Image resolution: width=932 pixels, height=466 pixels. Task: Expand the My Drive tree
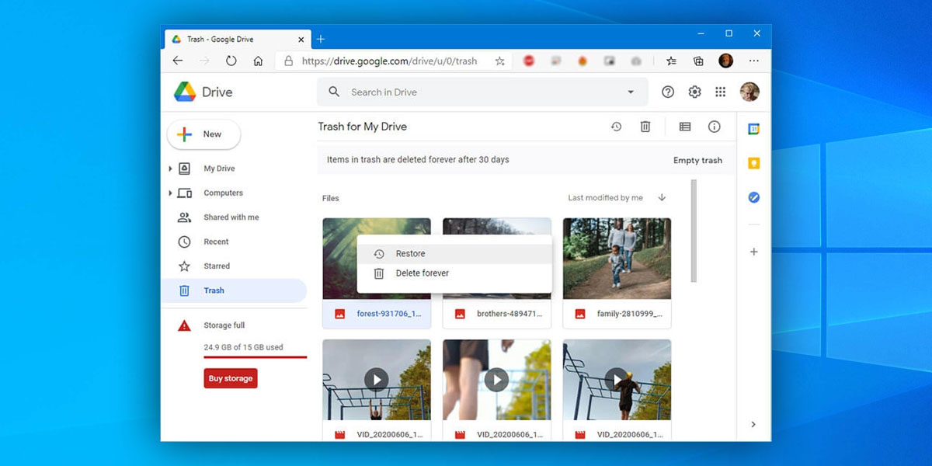point(170,169)
